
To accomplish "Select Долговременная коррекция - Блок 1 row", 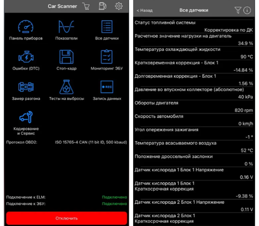I will [x=194, y=80].
